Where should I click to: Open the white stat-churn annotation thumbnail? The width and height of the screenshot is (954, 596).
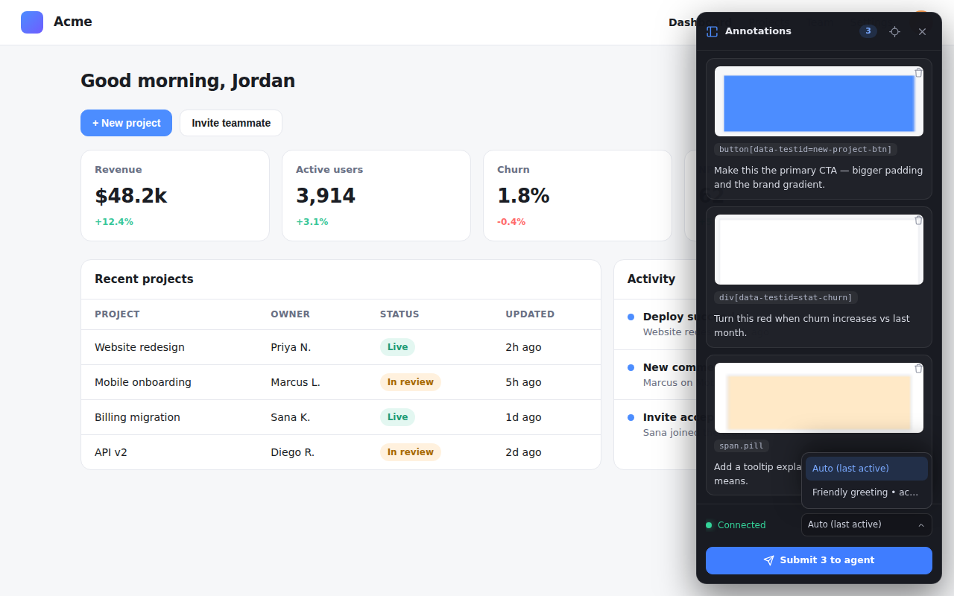click(819, 250)
